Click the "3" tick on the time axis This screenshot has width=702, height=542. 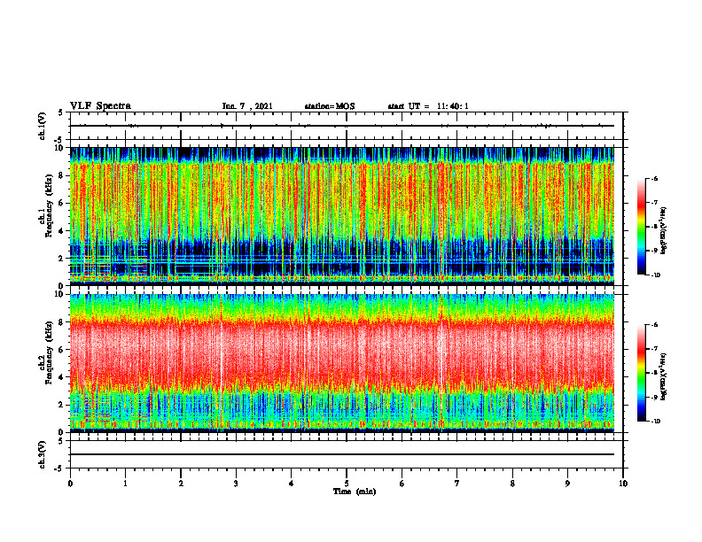236,484
